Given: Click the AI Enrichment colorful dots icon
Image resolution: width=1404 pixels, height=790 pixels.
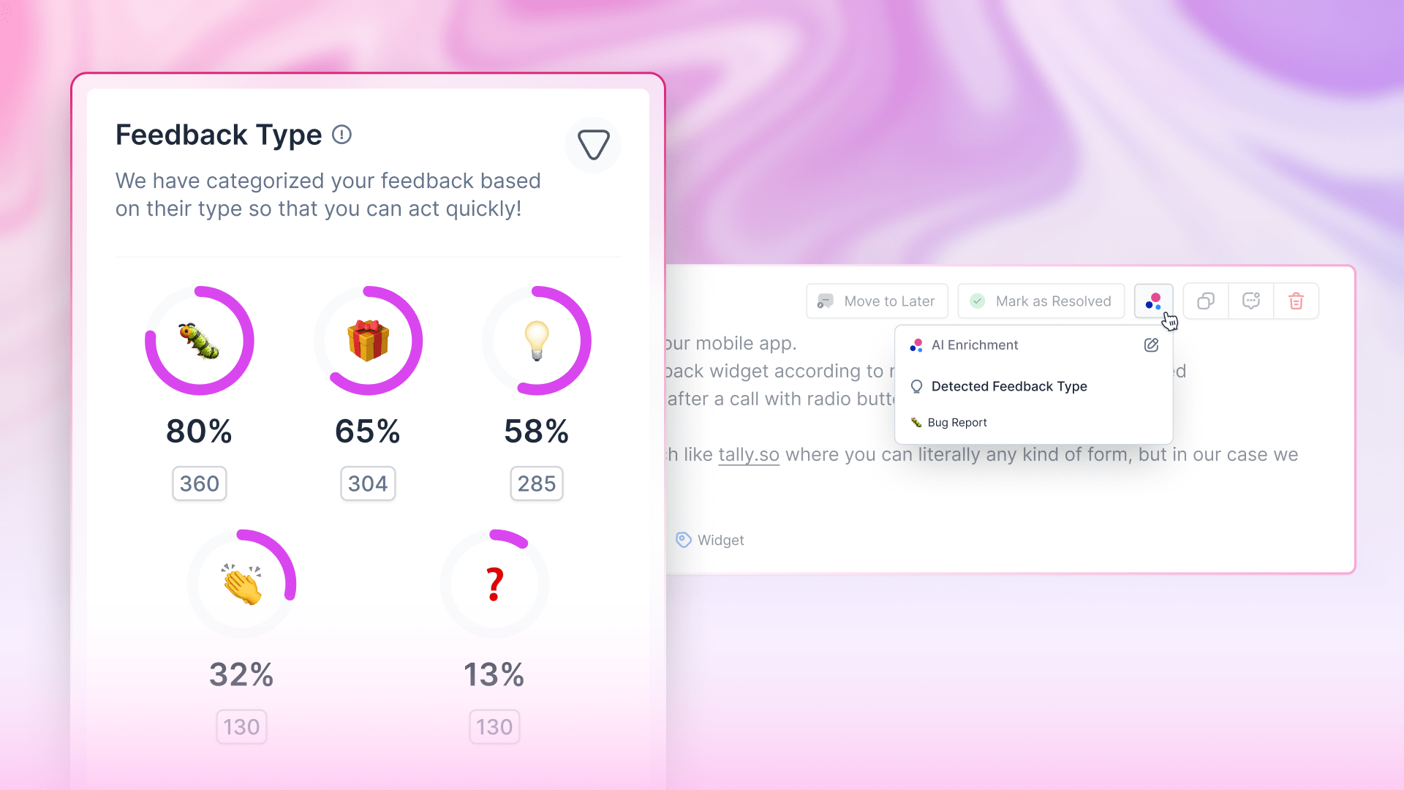Looking at the screenshot, I should click(1153, 301).
